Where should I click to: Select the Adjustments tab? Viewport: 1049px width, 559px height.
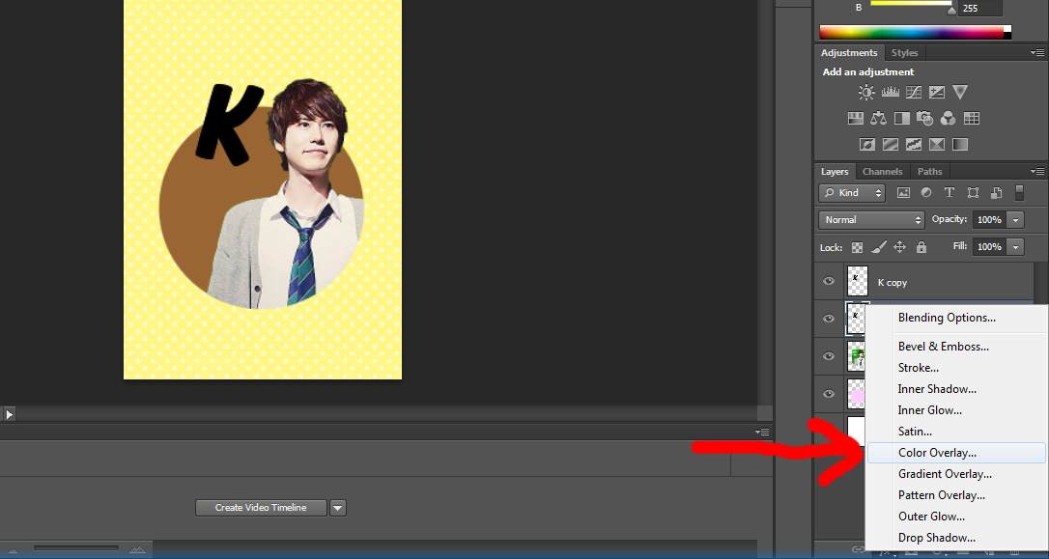(x=849, y=53)
